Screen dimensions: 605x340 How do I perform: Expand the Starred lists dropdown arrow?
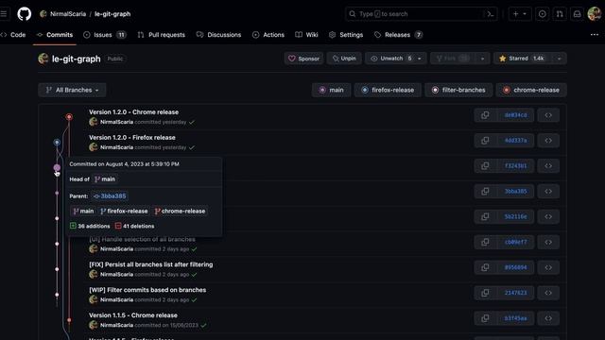pos(559,59)
